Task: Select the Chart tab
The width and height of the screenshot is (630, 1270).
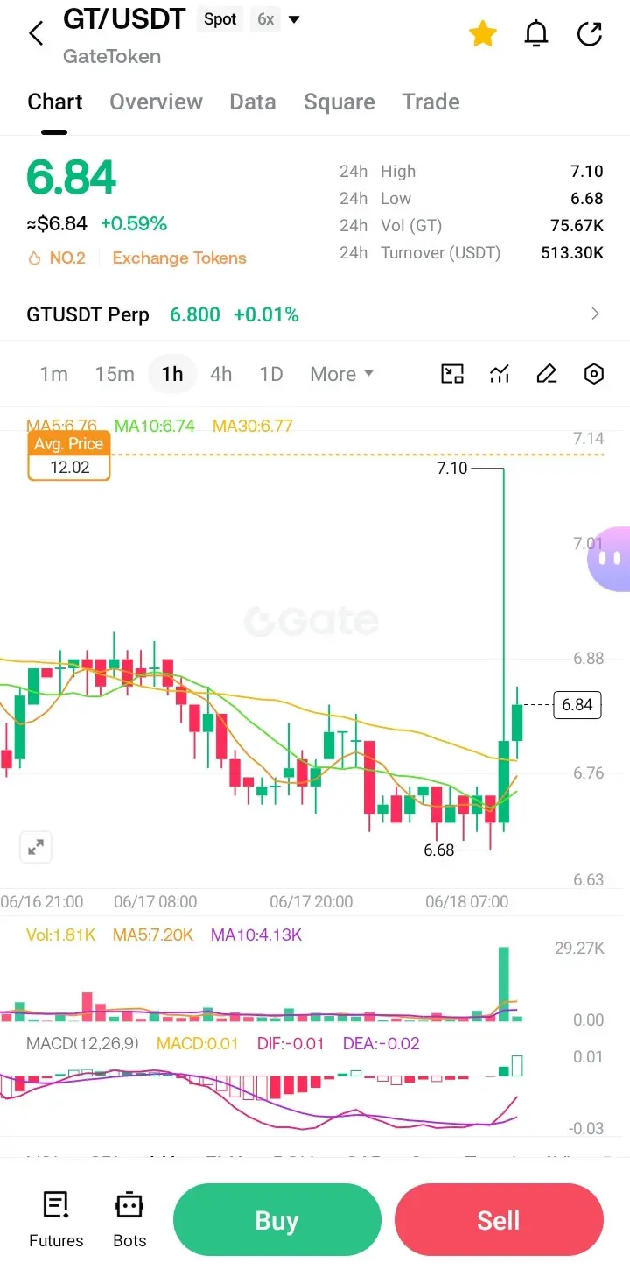Action: click(x=55, y=102)
